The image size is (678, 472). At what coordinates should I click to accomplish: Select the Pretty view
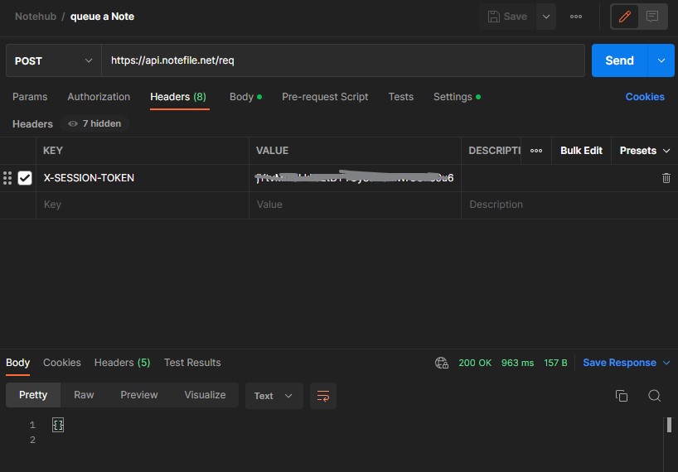pyautogui.click(x=33, y=395)
